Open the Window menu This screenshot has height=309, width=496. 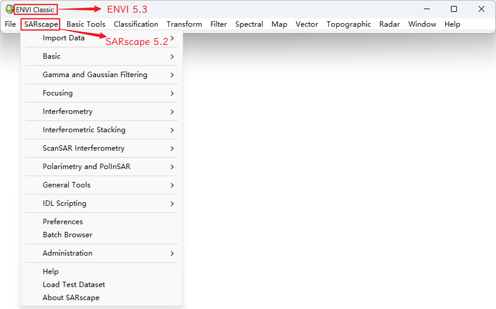tap(422, 24)
